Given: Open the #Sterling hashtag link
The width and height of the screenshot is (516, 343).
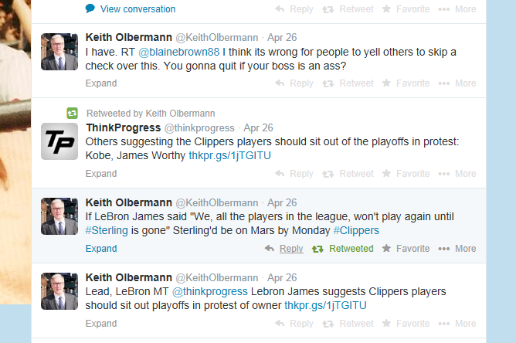Looking at the screenshot, I should click(x=104, y=231).
